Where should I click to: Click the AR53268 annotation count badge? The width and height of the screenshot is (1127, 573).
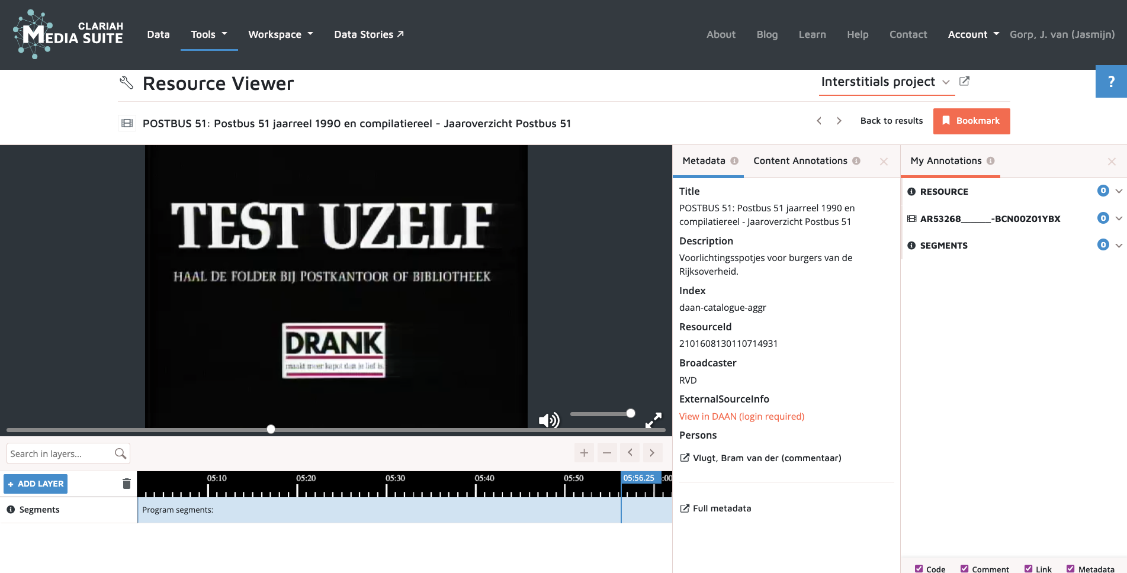1103,218
